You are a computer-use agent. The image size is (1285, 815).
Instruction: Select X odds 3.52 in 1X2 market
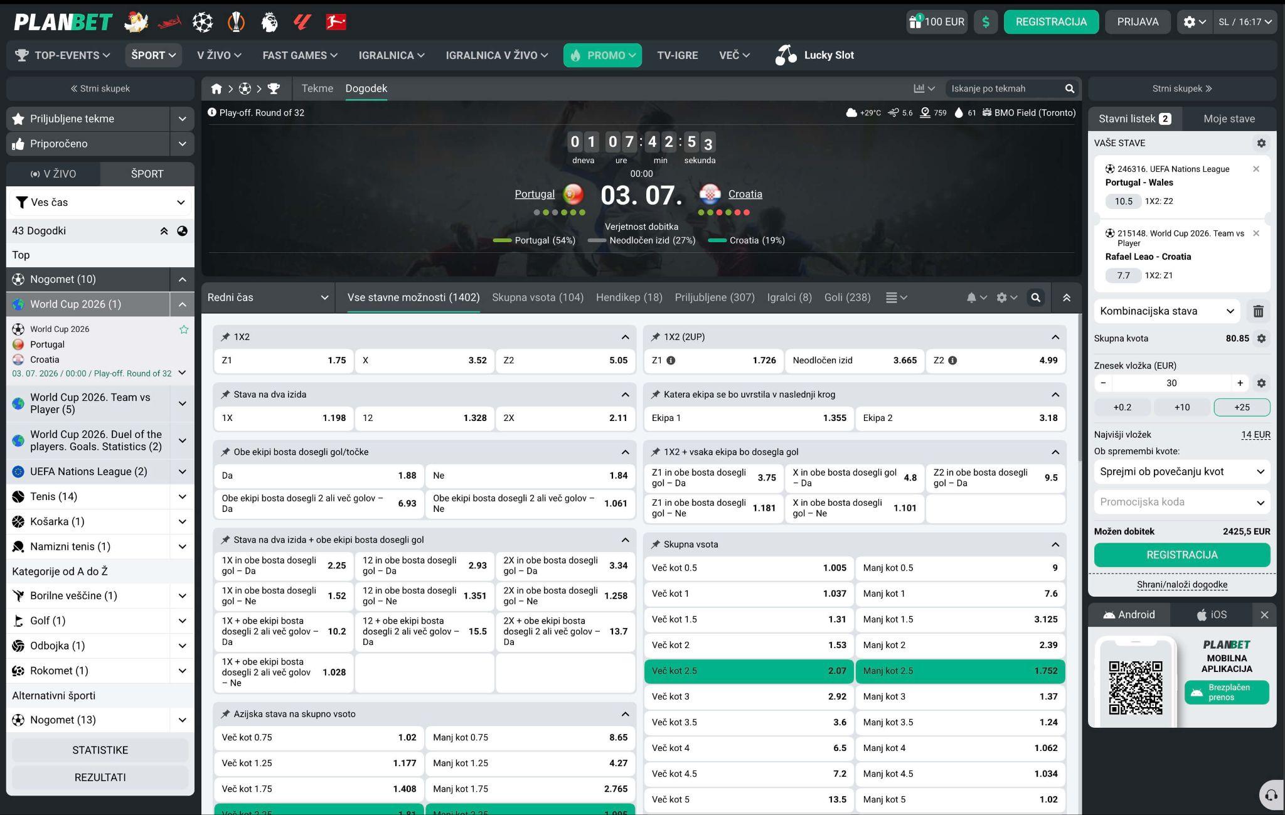424,360
